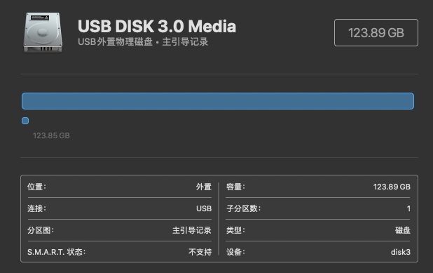Select the 子分区数 row
Viewport: 433px width, 273px height.
[x=318, y=208]
